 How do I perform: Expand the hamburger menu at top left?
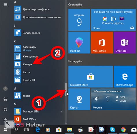point(5,4)
